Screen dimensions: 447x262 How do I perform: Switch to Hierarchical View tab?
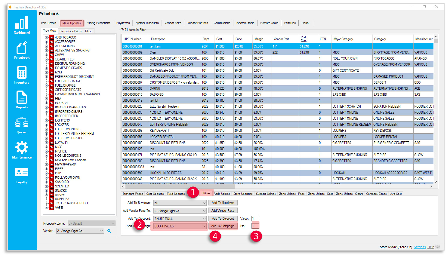click(70, 31)
